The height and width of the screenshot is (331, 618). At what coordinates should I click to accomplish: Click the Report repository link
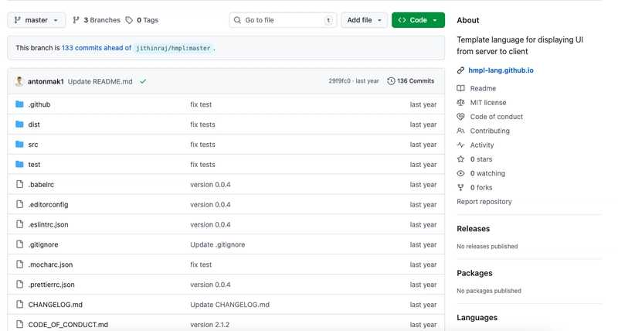point(484,202)
